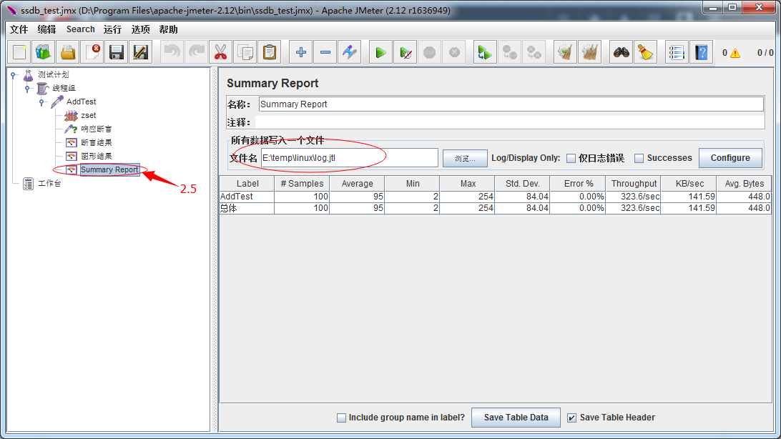This screenshot has width=781, height=439.
Task: Start the test with green play icon
Action: click(x=381, y=52)
